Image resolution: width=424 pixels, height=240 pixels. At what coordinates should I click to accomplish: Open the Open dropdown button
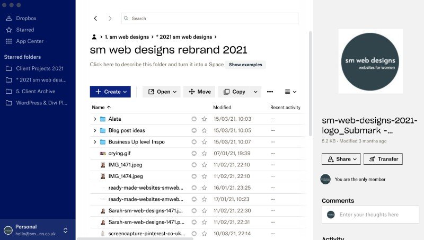[x=162, y=92]
